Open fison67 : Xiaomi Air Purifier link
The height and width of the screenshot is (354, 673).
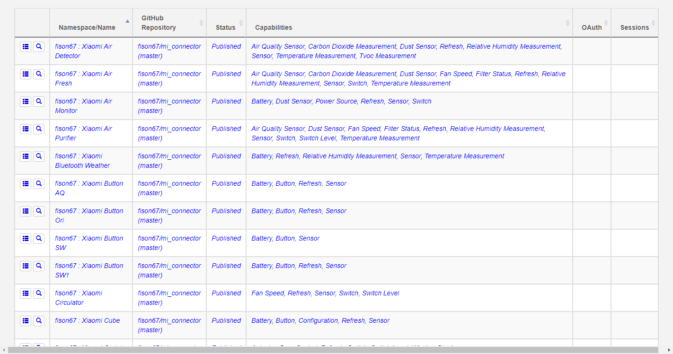coord(83,133)
